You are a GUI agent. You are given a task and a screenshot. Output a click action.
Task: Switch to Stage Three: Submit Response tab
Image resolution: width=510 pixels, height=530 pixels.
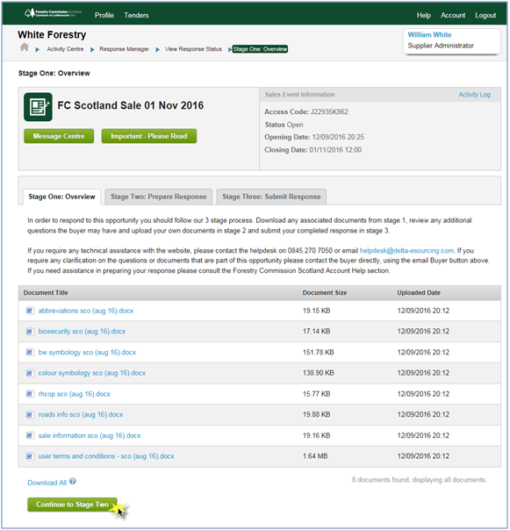tap(271, 197)
